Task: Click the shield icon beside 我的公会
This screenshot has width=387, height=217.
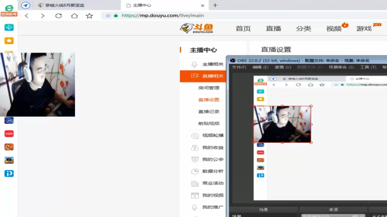Action: pos(195,160)
